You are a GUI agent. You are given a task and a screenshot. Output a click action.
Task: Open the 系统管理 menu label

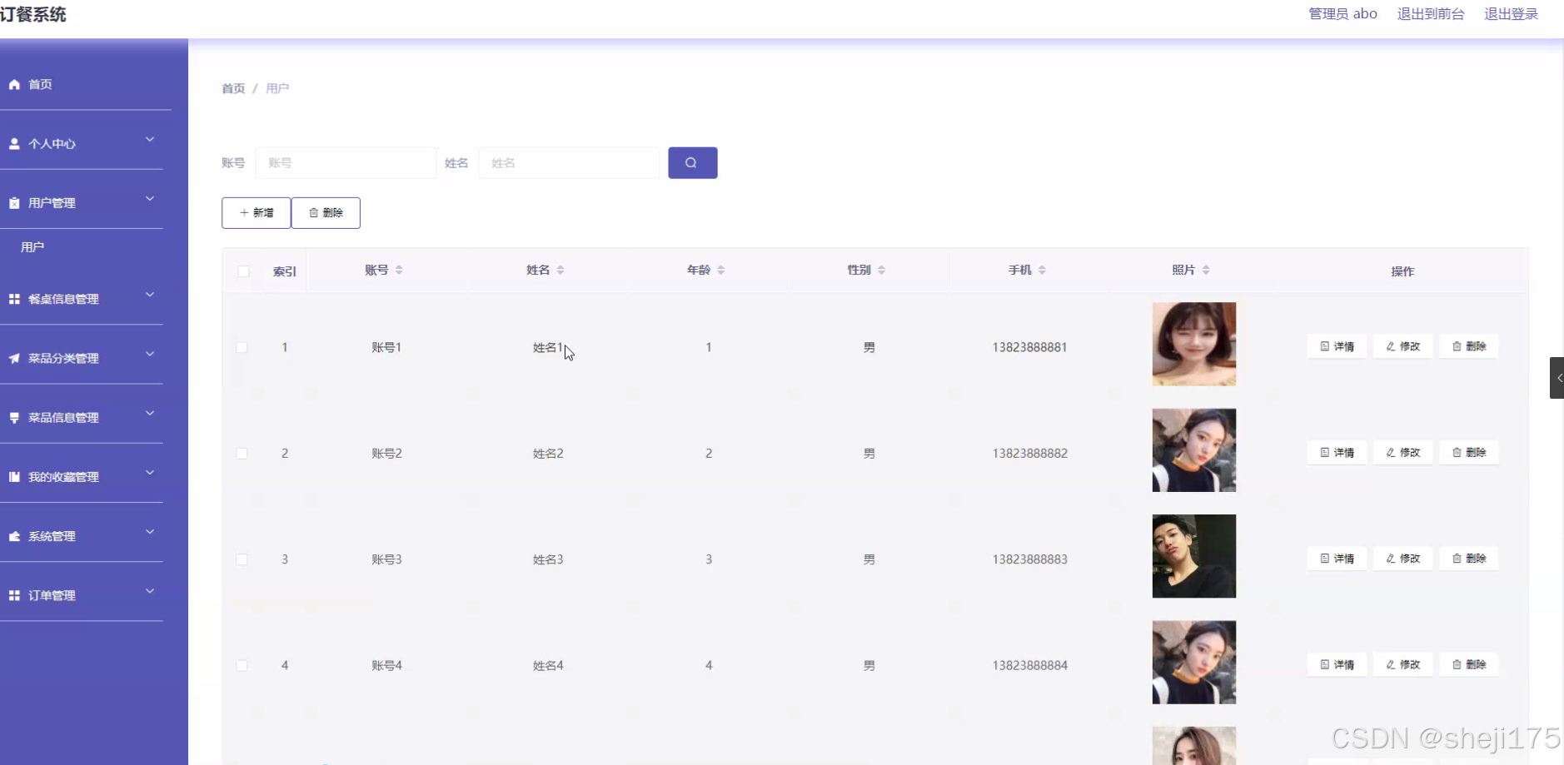[x=52, y=536]
